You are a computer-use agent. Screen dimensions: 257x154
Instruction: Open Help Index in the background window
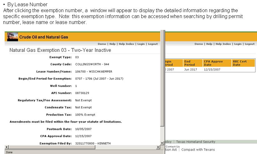point(223,44)
